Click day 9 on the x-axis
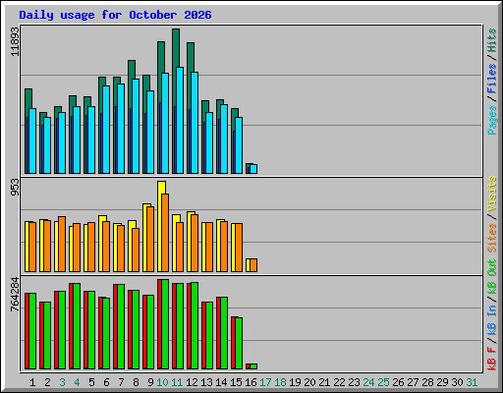The image size is (503, 393). 150,382
